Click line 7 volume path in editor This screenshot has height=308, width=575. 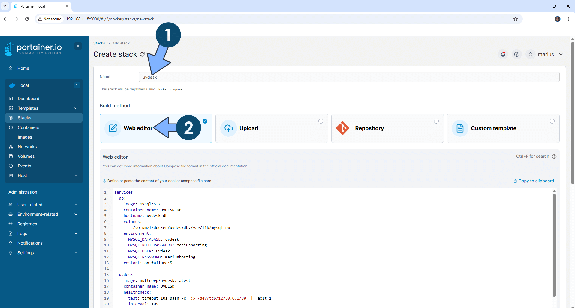point(179,228)
